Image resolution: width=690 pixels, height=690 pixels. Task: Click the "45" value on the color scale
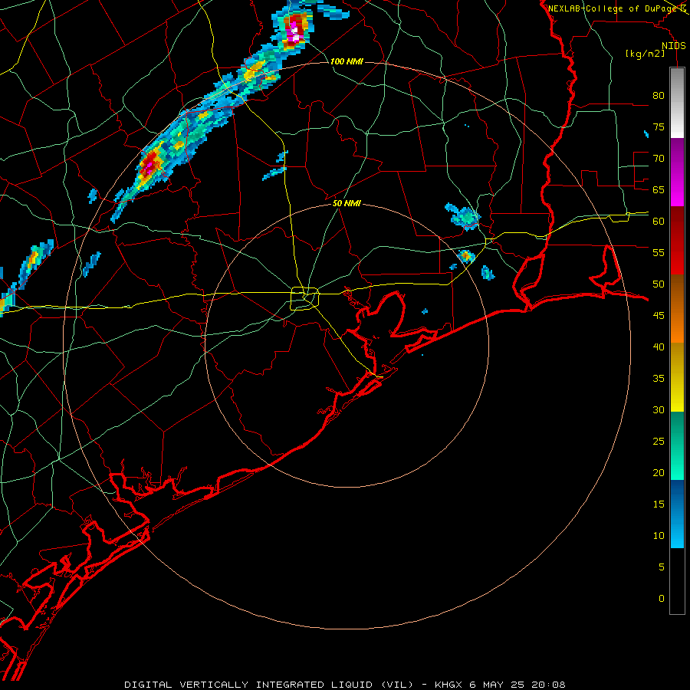click(x=659, y=316)
